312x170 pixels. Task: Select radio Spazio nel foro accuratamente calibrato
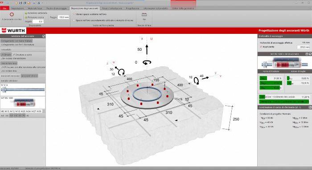point(74,20)
